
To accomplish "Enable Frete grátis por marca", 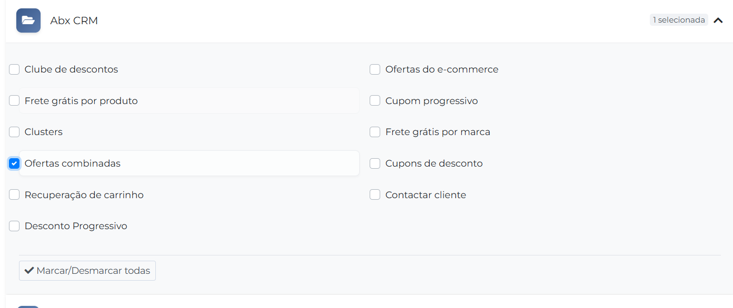I will click(375, 132).
